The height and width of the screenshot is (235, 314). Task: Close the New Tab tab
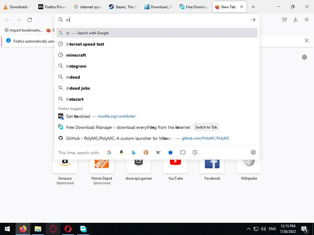point(242,7)
